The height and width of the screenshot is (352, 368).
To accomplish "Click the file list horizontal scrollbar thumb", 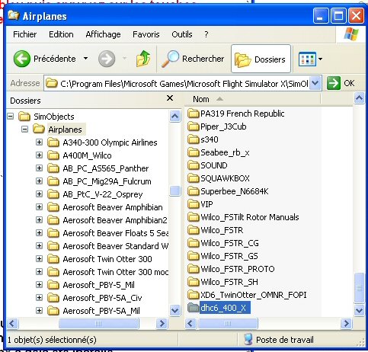I will (228, 323).
